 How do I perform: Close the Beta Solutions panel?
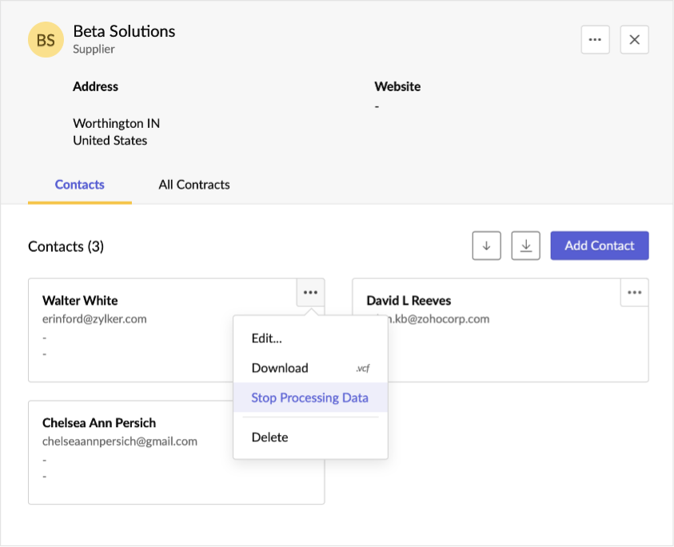634,40
